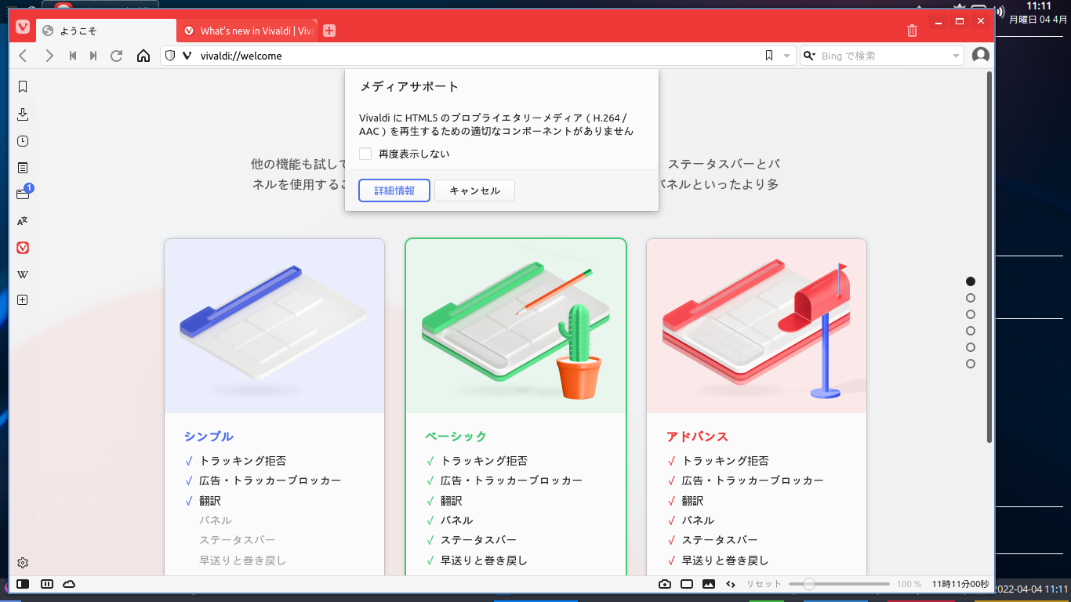Open the sync cloud icon
This screenshot has width=1071, height=602.
point(69,584)
